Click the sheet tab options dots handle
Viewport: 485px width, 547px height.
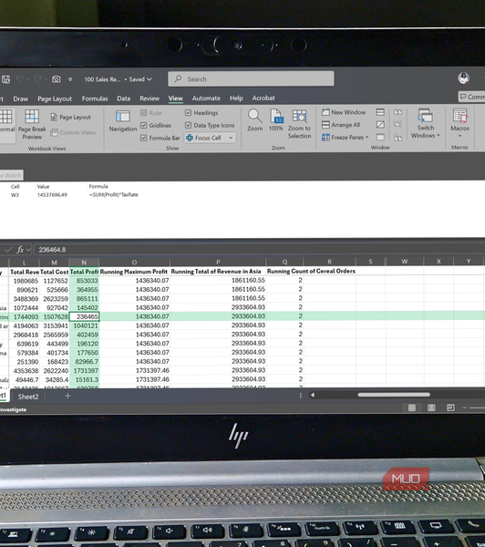pyautogui.click(x=301, y=396)
